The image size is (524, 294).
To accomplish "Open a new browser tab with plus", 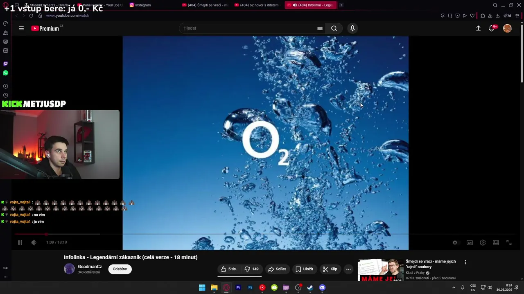I will (x=341, y=5).
